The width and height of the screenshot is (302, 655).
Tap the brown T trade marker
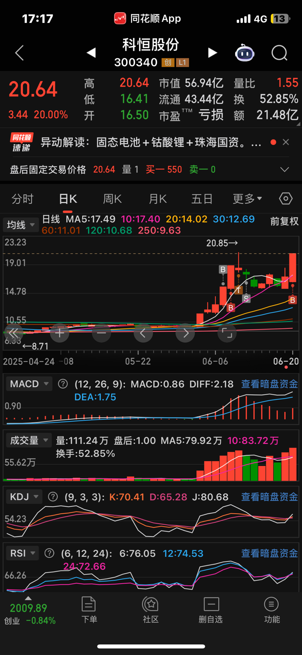tap(238, 290)
